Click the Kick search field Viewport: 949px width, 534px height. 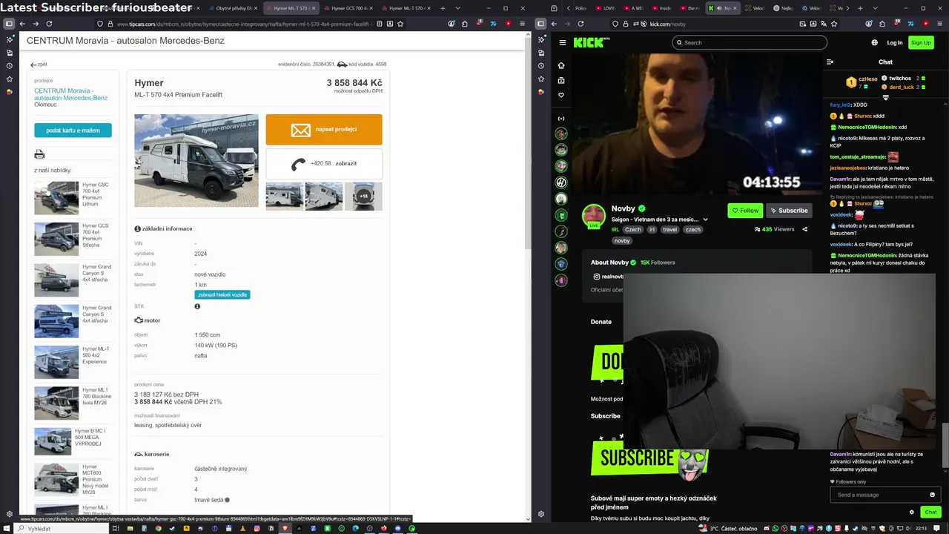pos(750,42)
